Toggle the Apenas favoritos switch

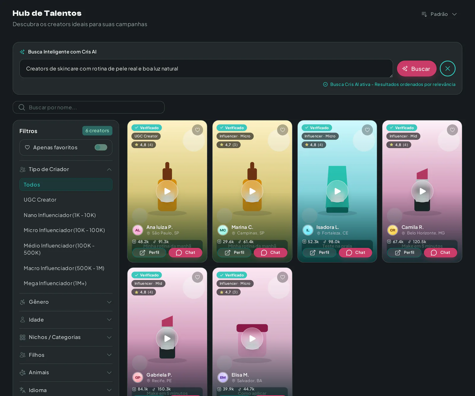pyautogui.click(x=101, y=147)
